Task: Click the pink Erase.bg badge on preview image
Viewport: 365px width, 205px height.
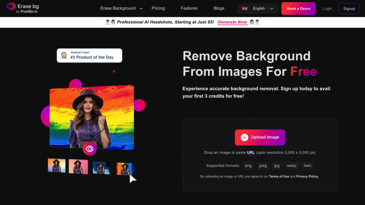Action: point(89,149)
